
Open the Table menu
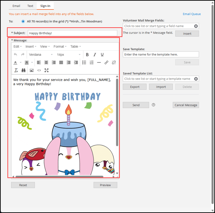[x=76, y=47]
